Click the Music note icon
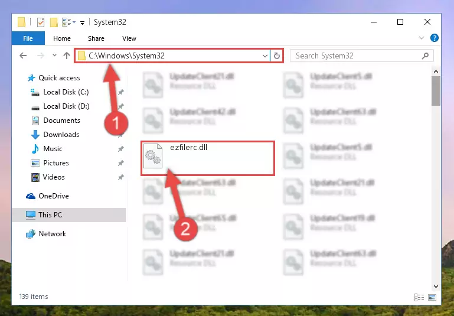 coord(35,149)
